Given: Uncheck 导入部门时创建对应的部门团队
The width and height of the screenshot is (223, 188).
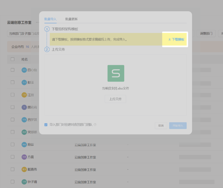Looking at the screenshot, I should (46, 125).
